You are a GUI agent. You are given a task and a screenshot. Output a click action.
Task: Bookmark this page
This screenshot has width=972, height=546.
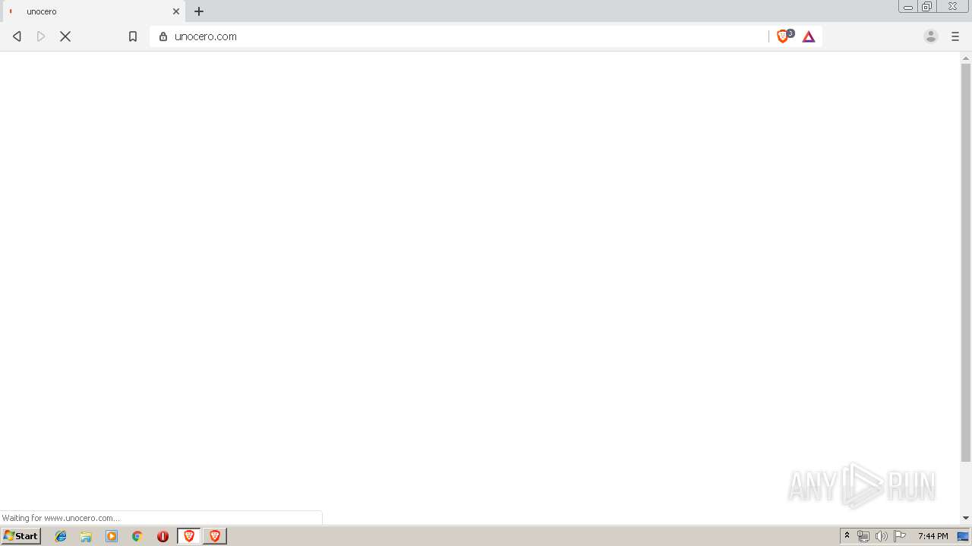click(133, 36)
